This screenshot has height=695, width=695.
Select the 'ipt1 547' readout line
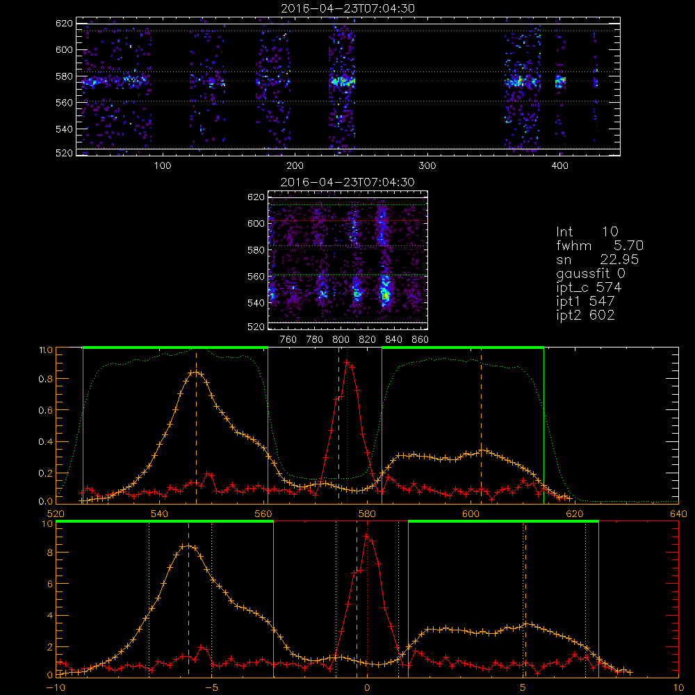tap(585, 302)
